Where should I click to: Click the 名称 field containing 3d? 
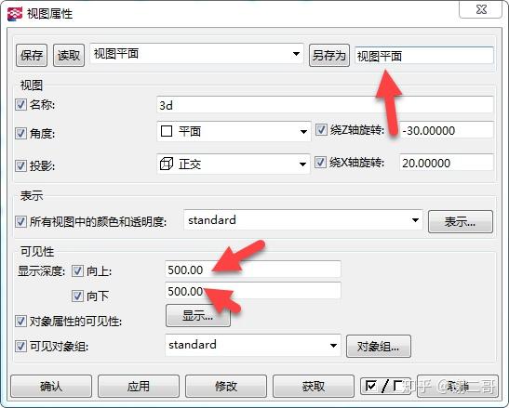[x=325, y=105]
